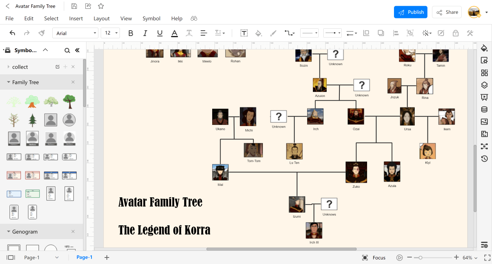Open the grid components icon in right sidebar
The image size is (492, 264).
point(484,73)
